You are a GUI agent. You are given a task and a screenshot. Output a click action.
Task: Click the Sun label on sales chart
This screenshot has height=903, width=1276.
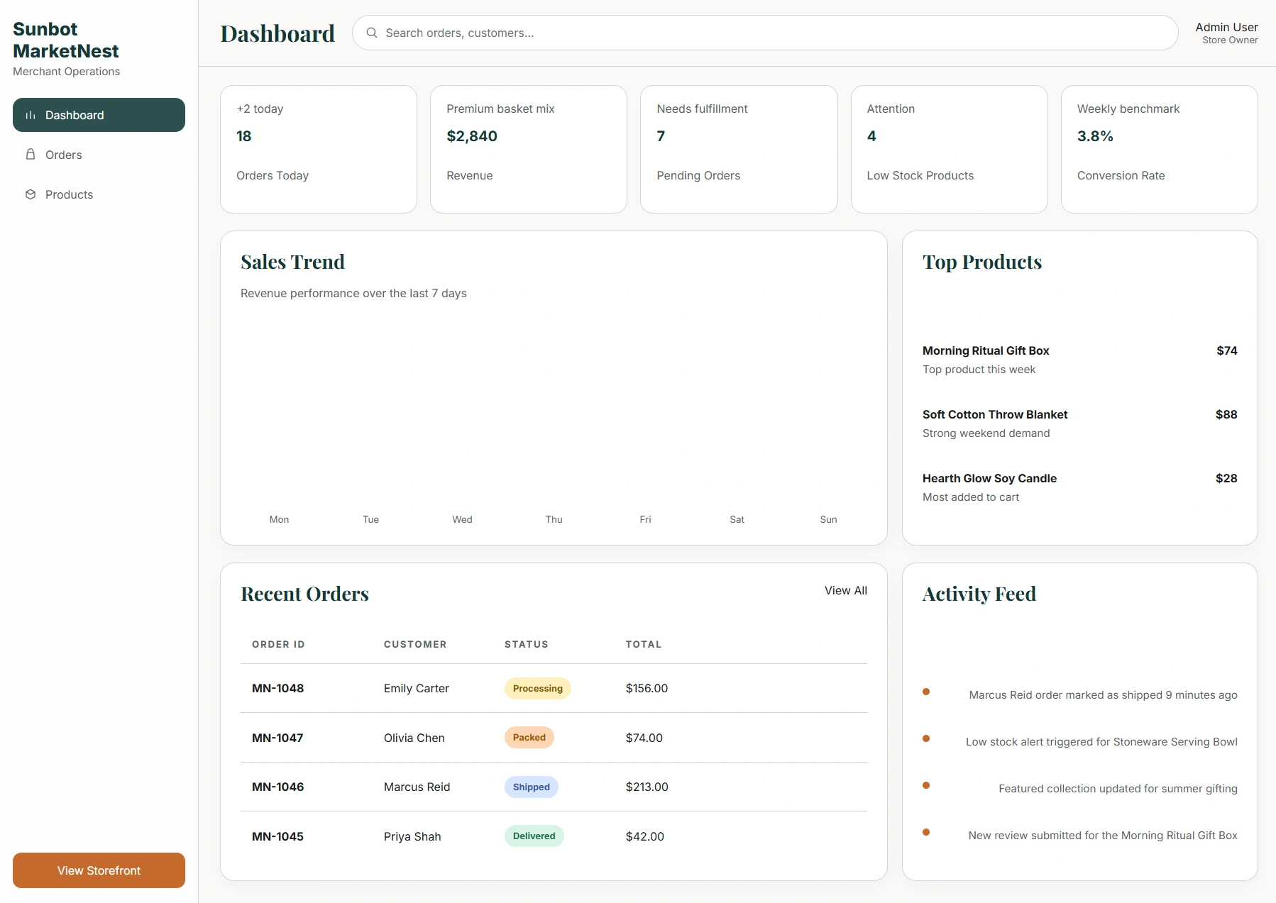click(x=828, y=519)
